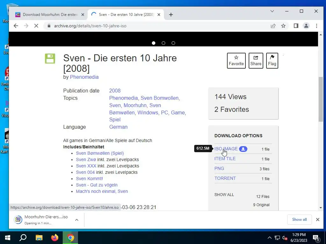Click Chrome icon in taskbar
This screenshot has width=326, height=244.
tap(70, 238)
